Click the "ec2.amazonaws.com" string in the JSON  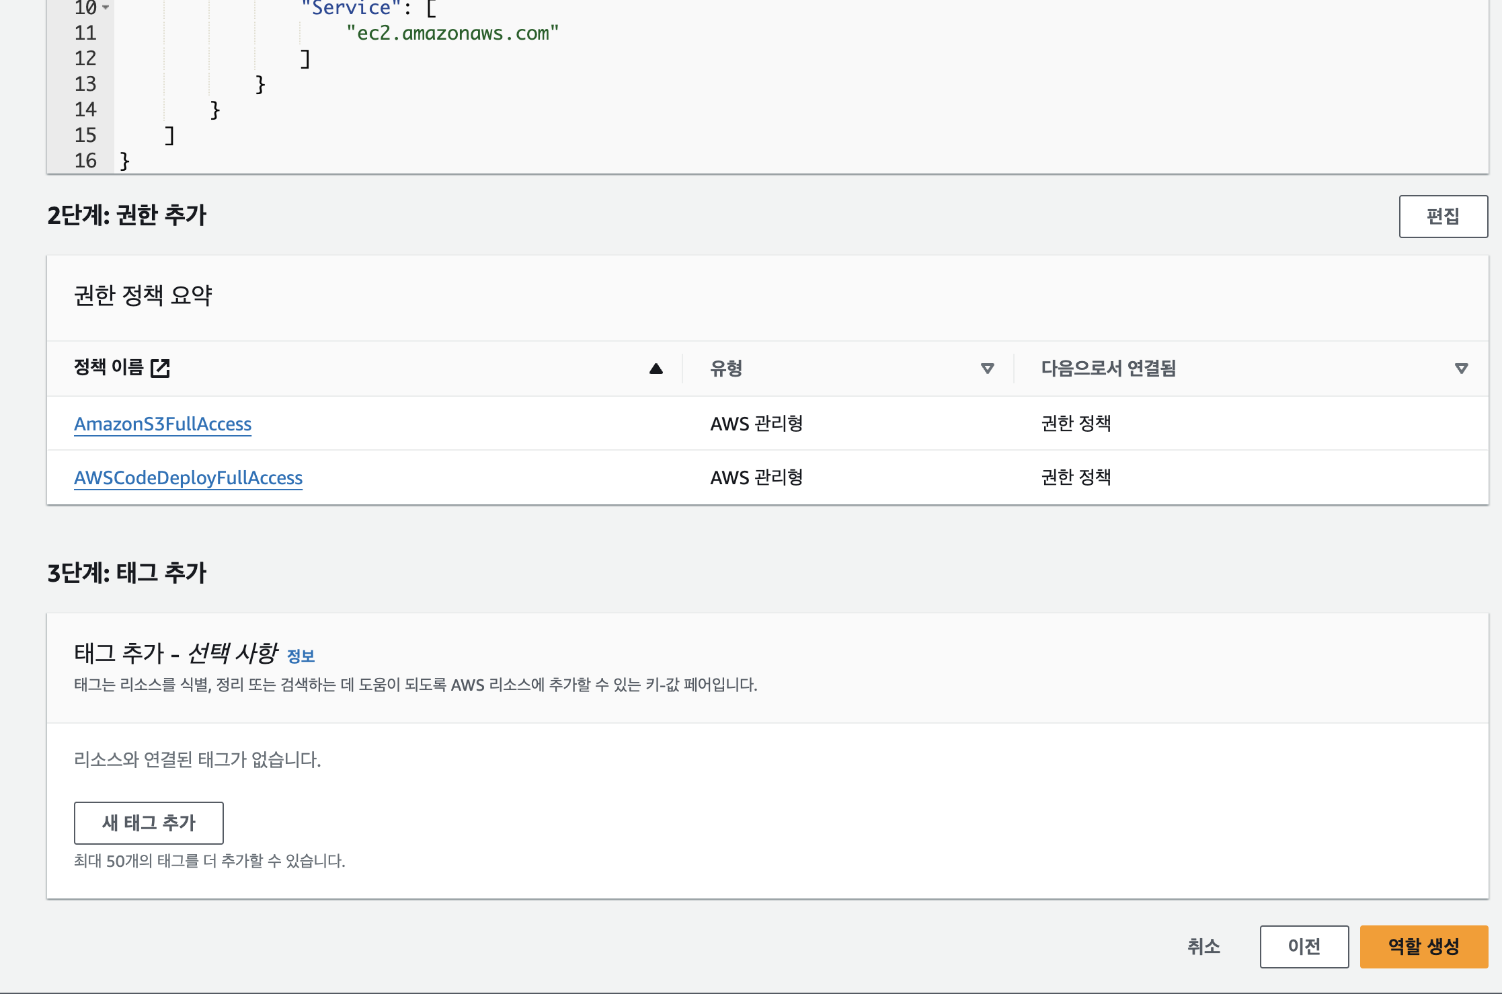point(452,33)
